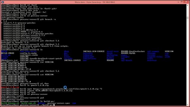Click 'MYSQL_VERSION_EXTRA=-37.0' line
This screenshot has height=107, width=190.
click(x=16, y=69)
